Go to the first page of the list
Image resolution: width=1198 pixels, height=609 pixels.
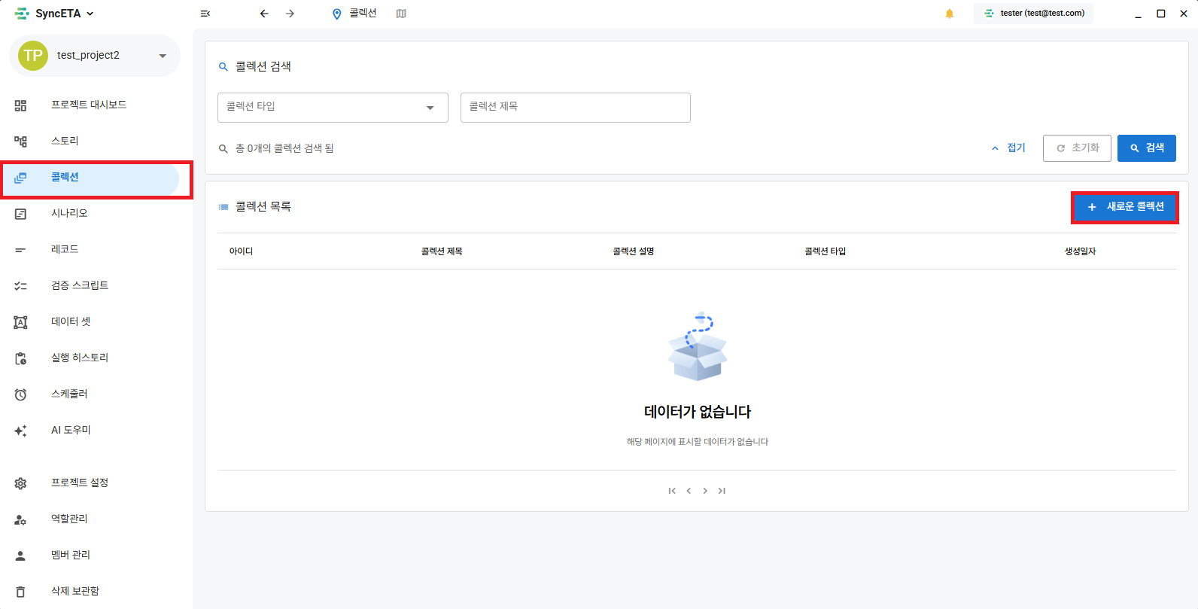(672, 491)
